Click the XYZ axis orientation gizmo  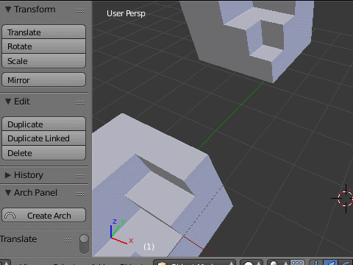(121, 231)
